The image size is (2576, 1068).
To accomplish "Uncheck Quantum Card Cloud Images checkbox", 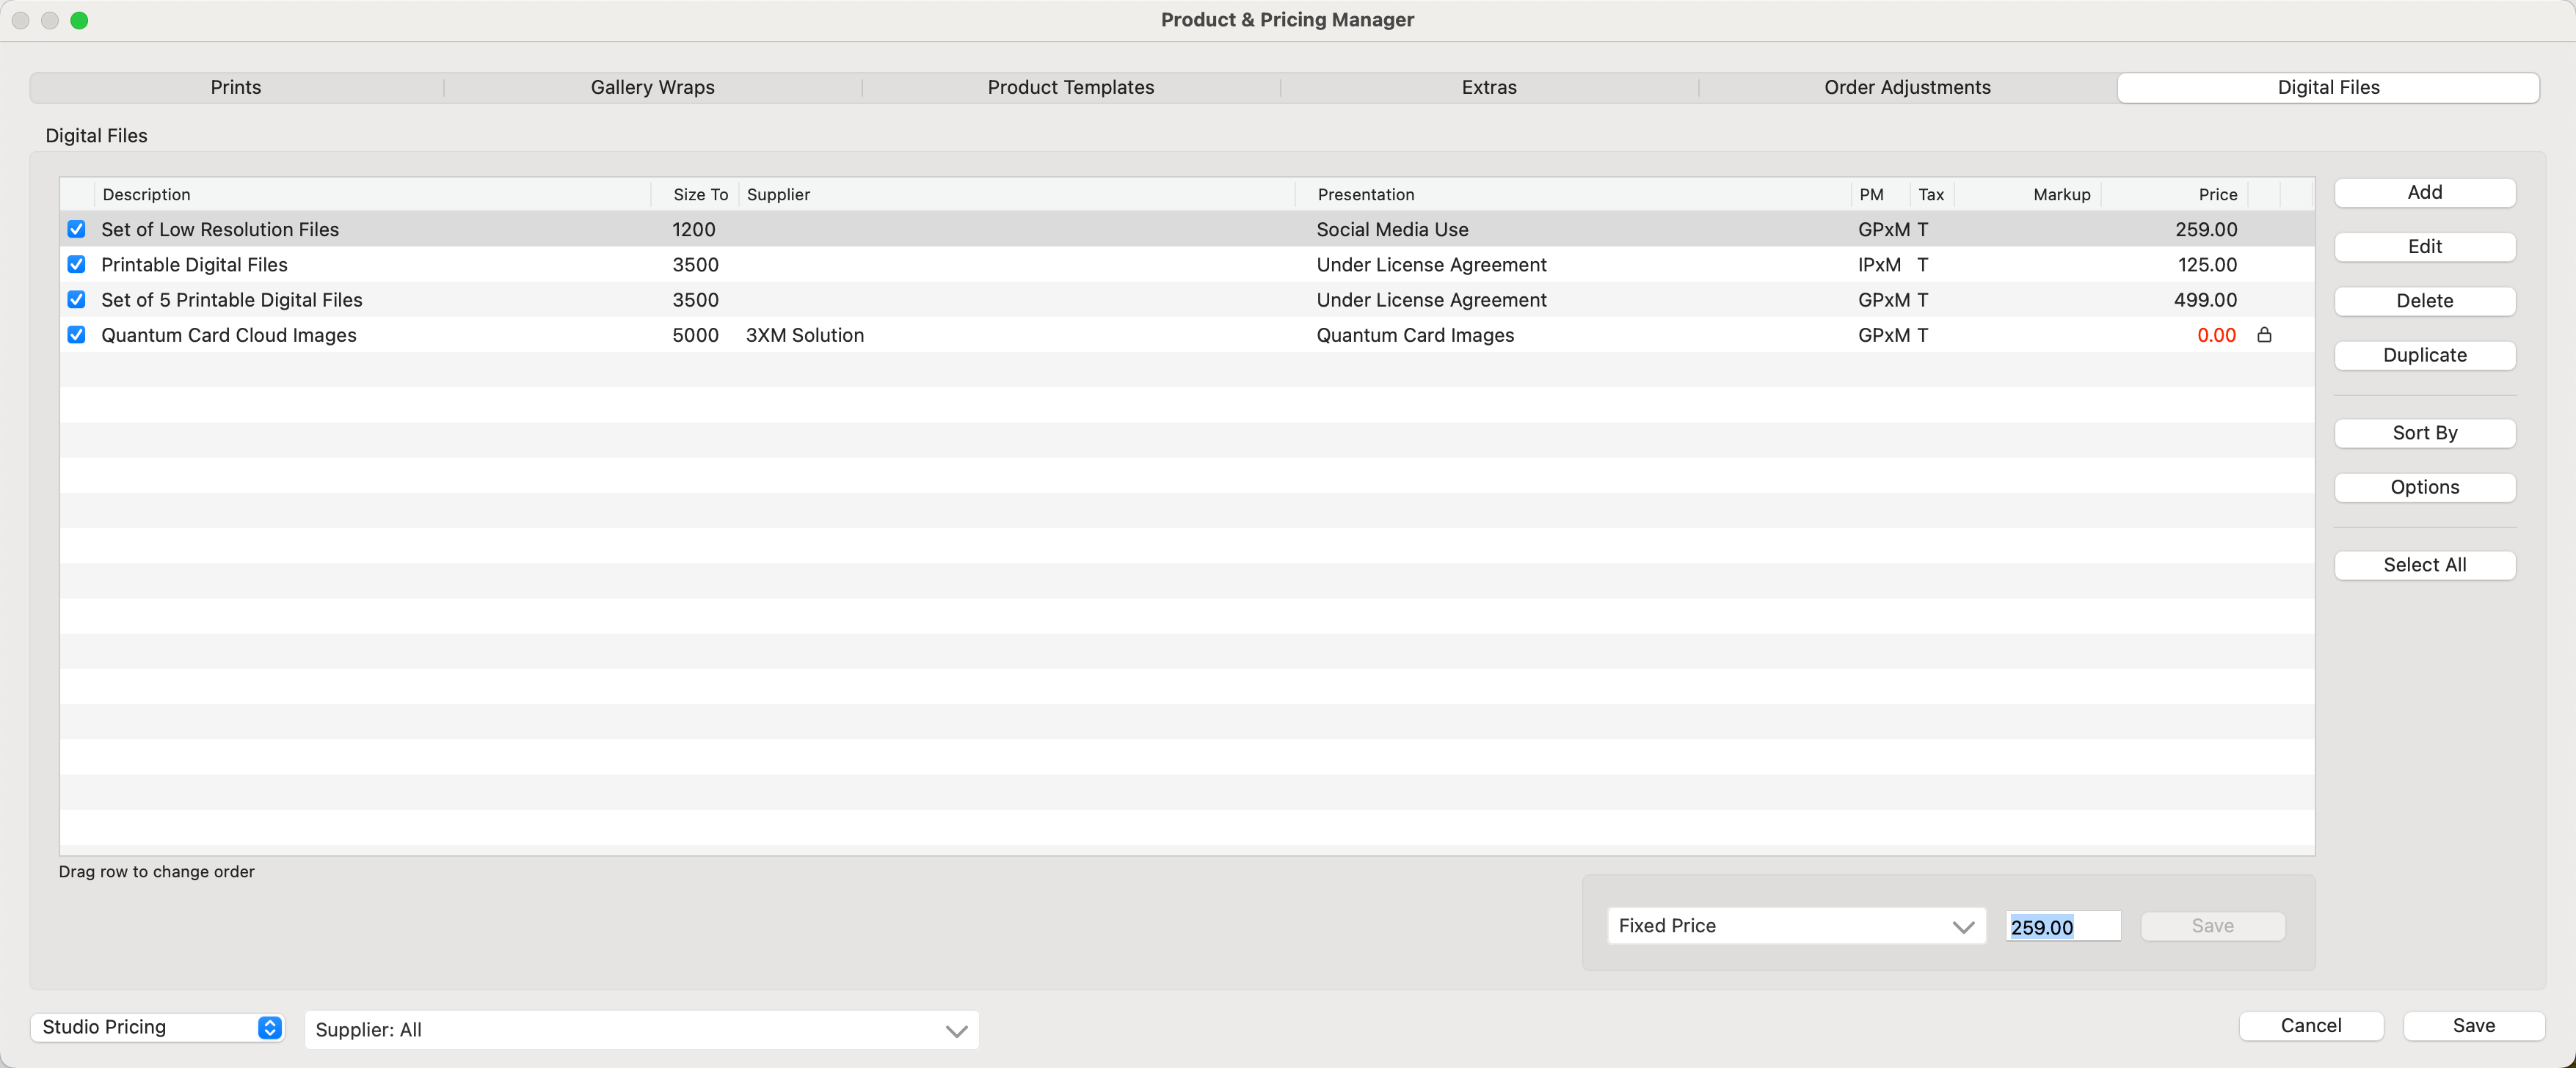I will 76,336.
